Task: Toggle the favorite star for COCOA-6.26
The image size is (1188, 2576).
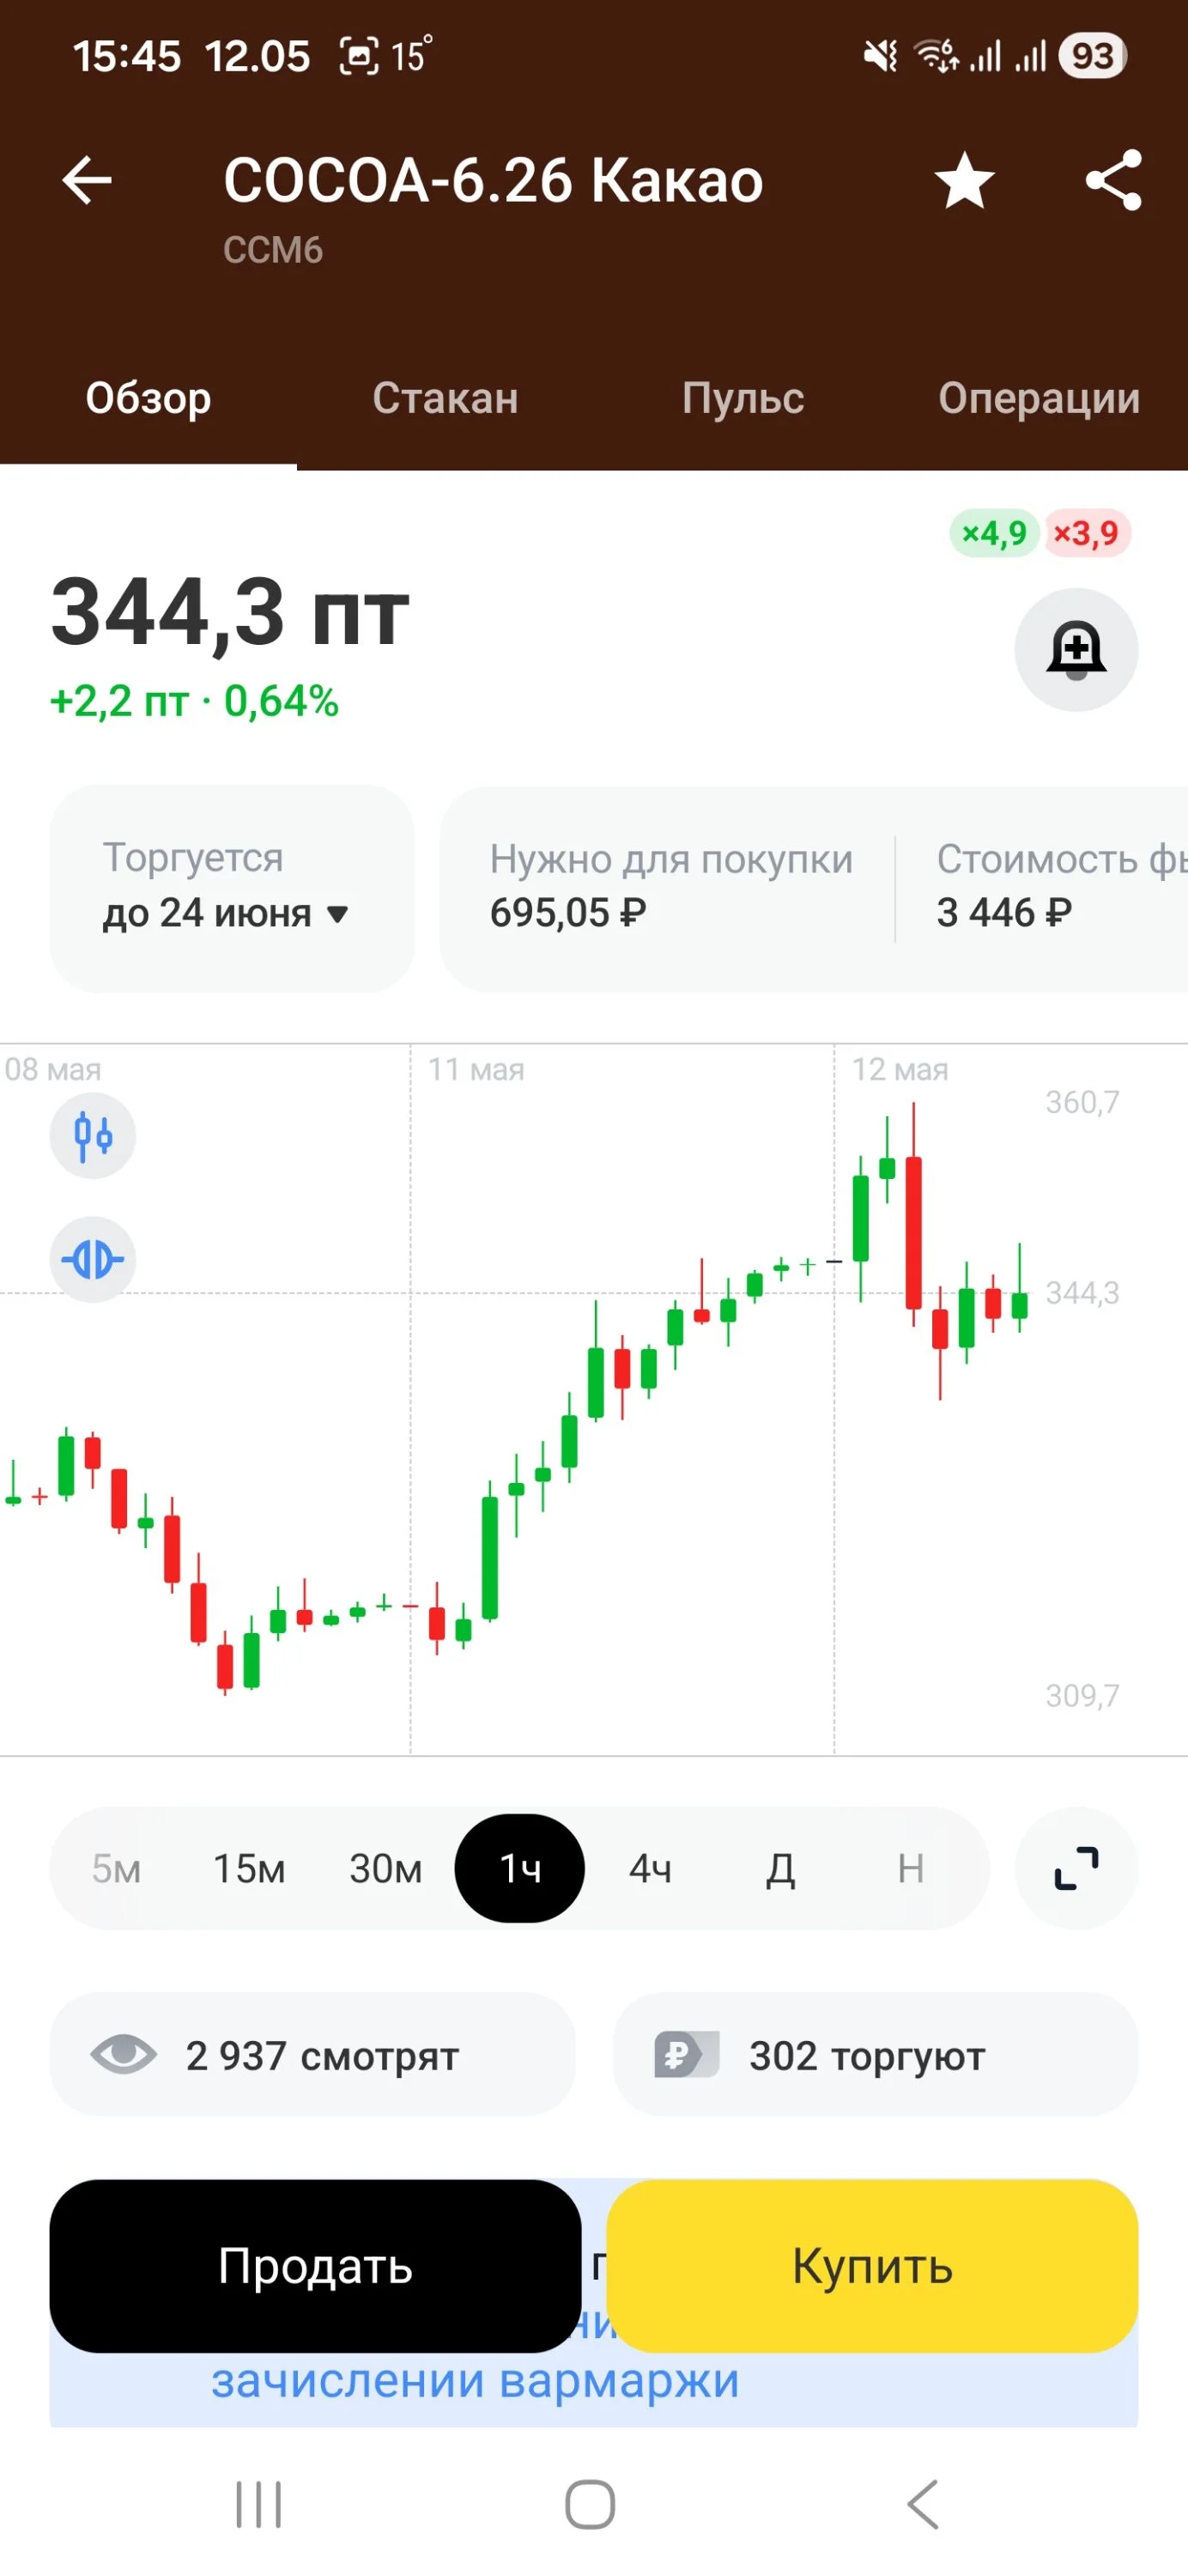Action: pos(964,181)
